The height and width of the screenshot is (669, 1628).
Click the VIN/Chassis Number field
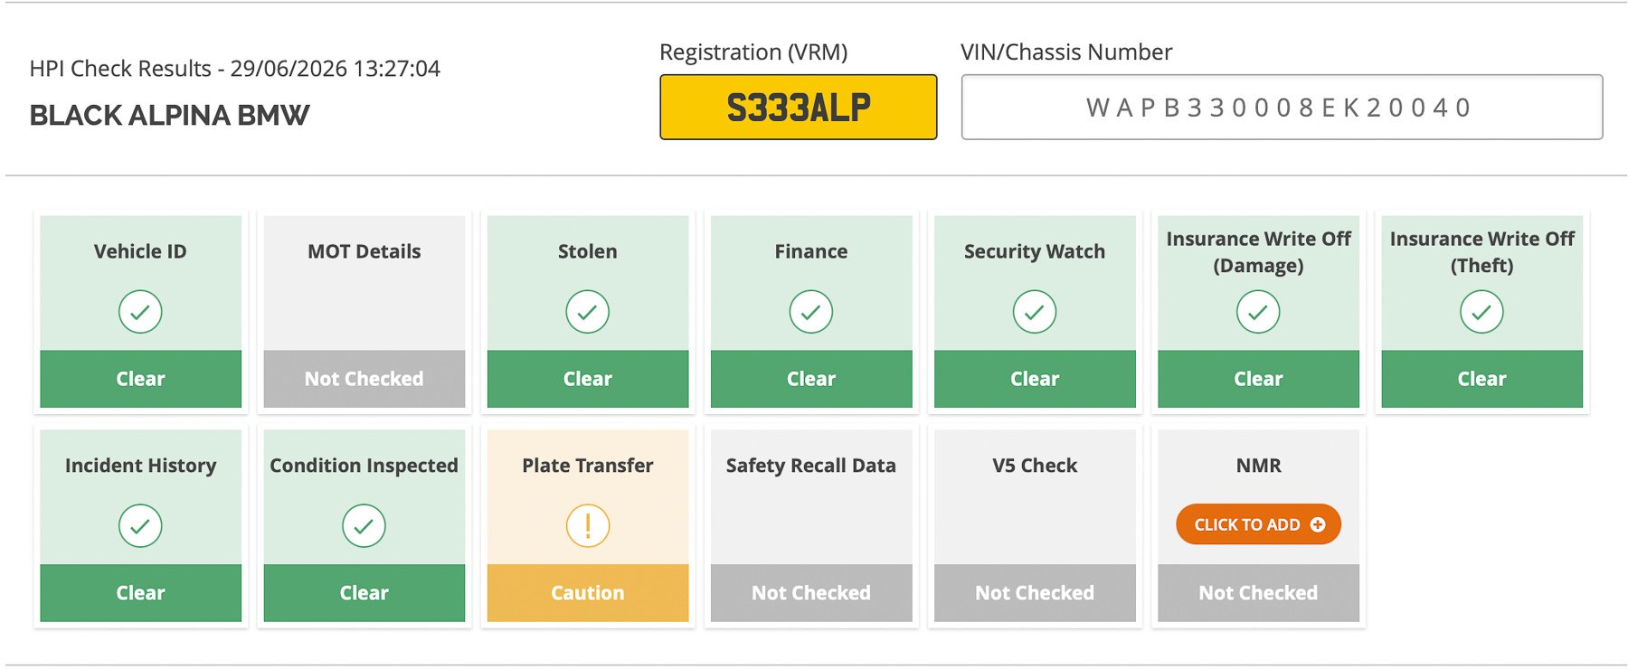tap(1282, 108)
